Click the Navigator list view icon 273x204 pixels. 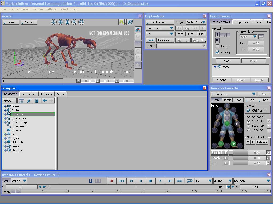(21, 101)
